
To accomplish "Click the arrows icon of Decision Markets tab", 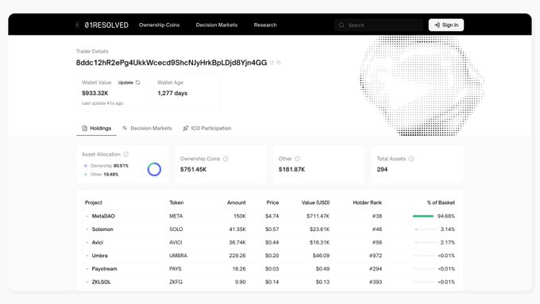I will coord(125,128).
